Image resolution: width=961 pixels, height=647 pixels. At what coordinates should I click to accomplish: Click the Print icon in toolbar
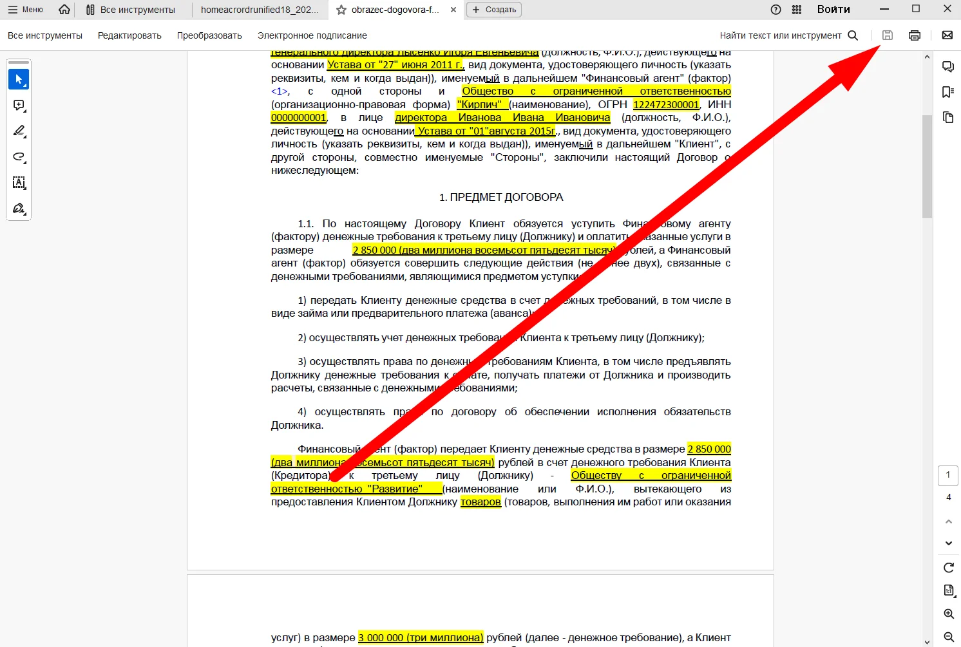tap(914, 35)
